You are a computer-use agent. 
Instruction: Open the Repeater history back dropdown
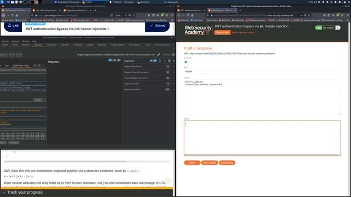(12, 55)
